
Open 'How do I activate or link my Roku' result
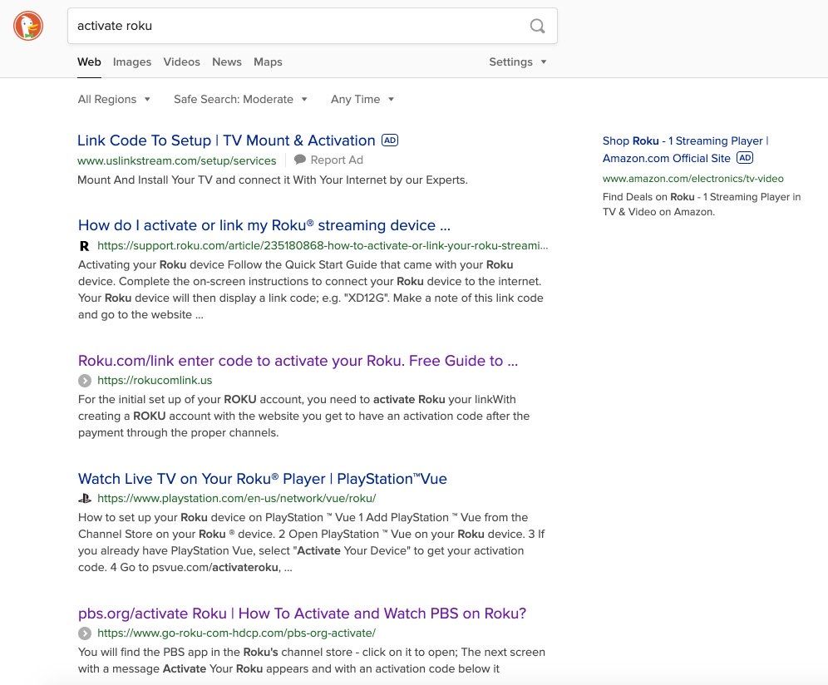click(264, 225)
